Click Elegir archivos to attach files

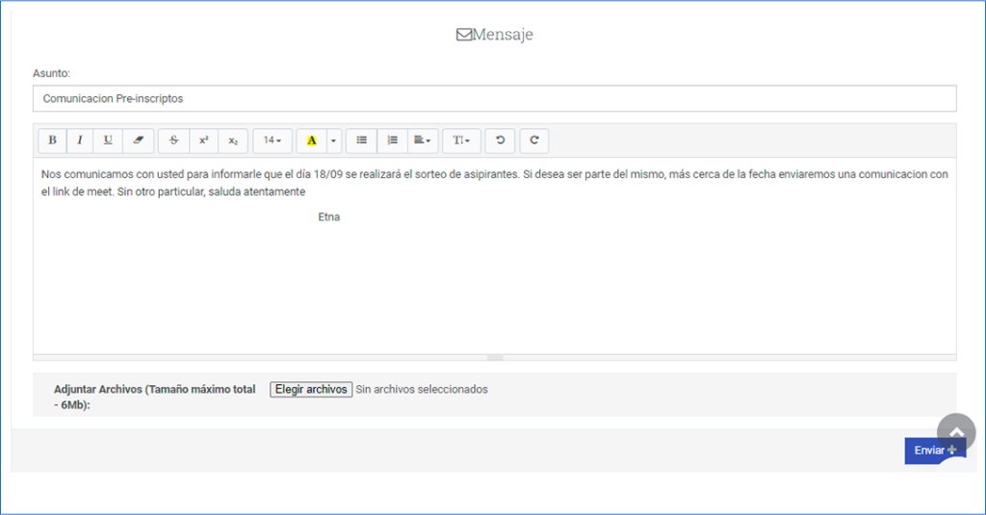coord(311,390)
